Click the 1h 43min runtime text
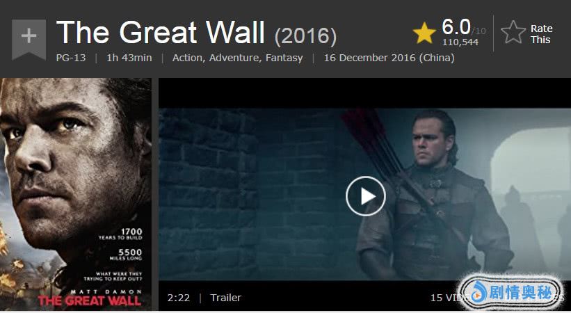This screenshot has height=313, width=571. click(x=129, y=58)
